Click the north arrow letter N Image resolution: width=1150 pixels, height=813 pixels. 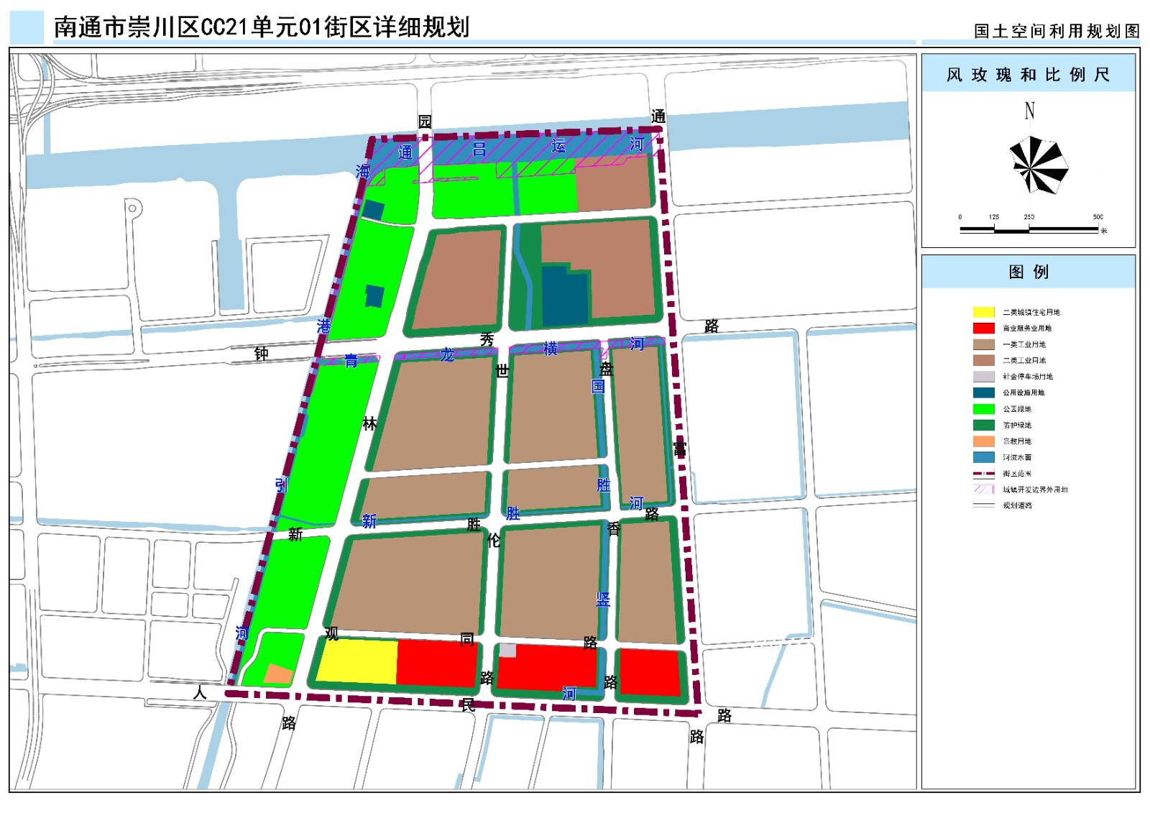coord(1029,111)
